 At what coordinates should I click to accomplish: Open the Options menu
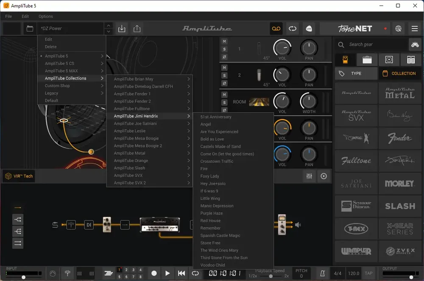(46, 16)
